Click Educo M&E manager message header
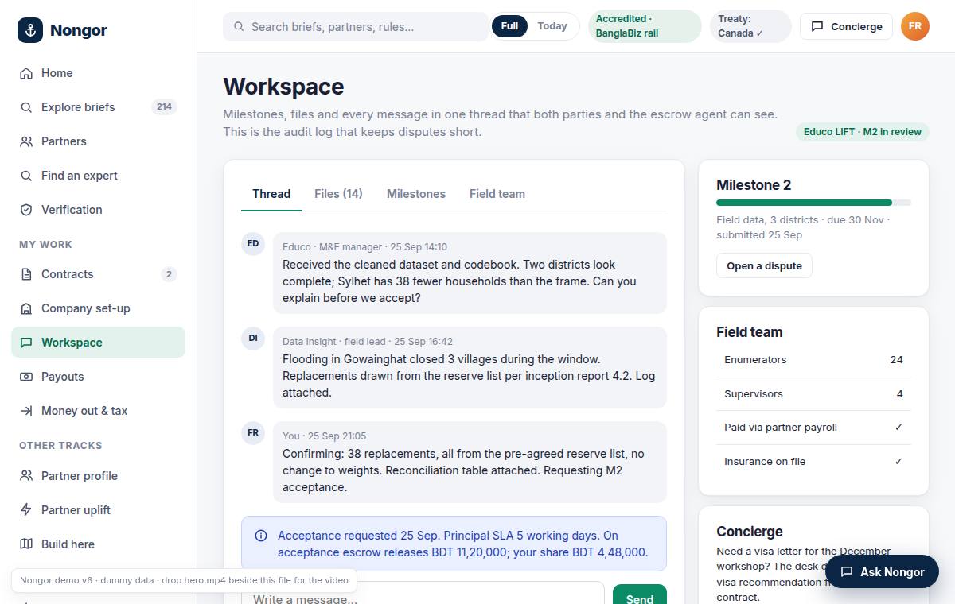This screenshot has width=955, height=604. point(364,247)
